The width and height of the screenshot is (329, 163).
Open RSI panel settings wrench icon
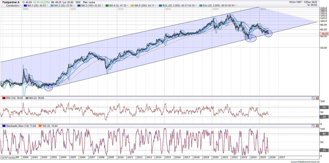(313, 98)
